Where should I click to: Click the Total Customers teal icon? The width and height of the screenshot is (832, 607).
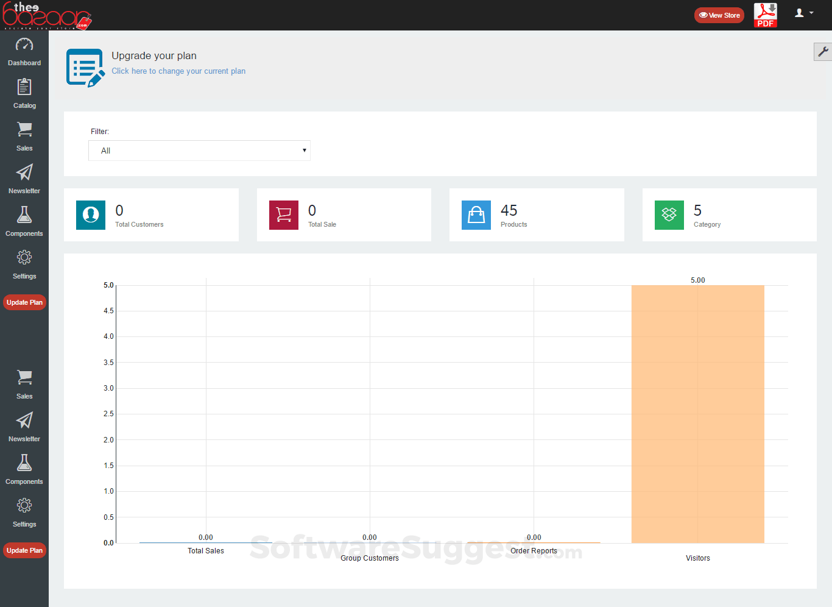[91, 215]
